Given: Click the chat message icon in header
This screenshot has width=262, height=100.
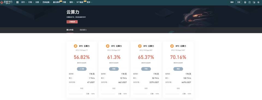Looking at the screenshot, I should pyautogui.click(x=254, y=2).
